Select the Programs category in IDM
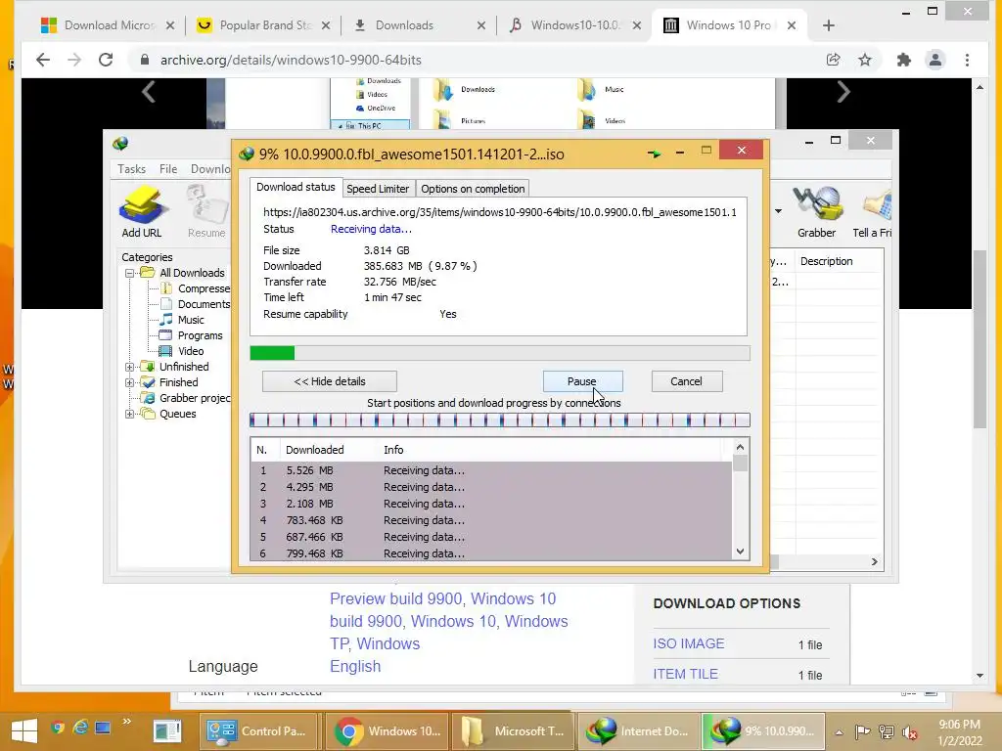 tap(200, 335)
